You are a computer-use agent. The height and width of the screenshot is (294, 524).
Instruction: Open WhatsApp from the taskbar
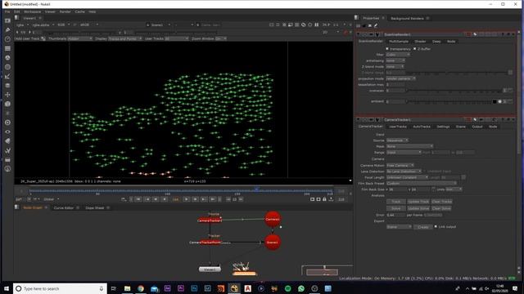click(301, 288)
